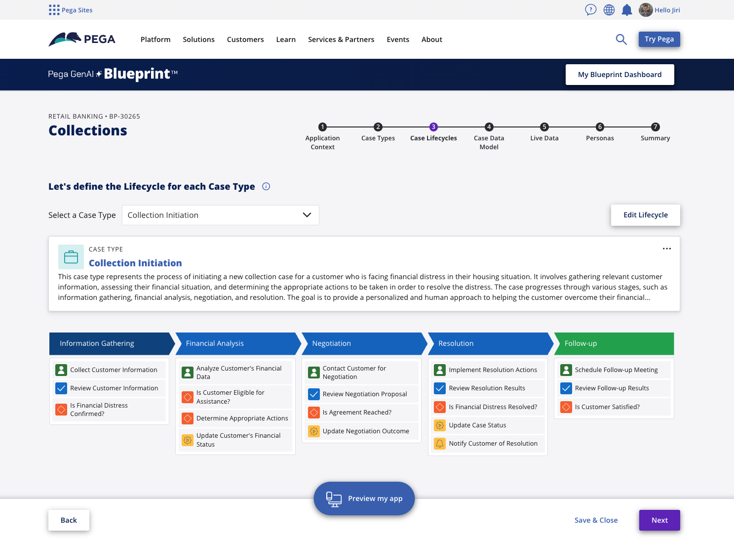Click the Contact Customer for Negotiation user icon
This screenshot has width=734, height=541.
coord(314,373)
